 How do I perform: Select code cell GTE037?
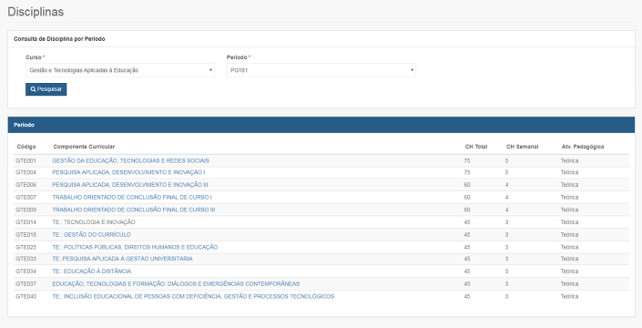click(25, 283)
